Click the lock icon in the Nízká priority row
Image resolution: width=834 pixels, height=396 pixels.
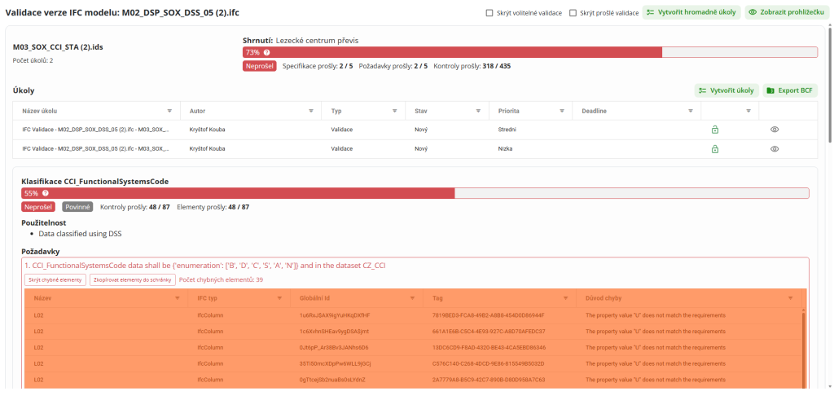714,149
